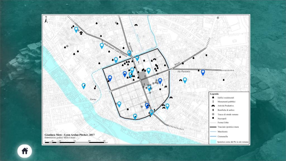Open light blue pin east of walls beside production symbol
286x161 pixels.
point(185,80)
